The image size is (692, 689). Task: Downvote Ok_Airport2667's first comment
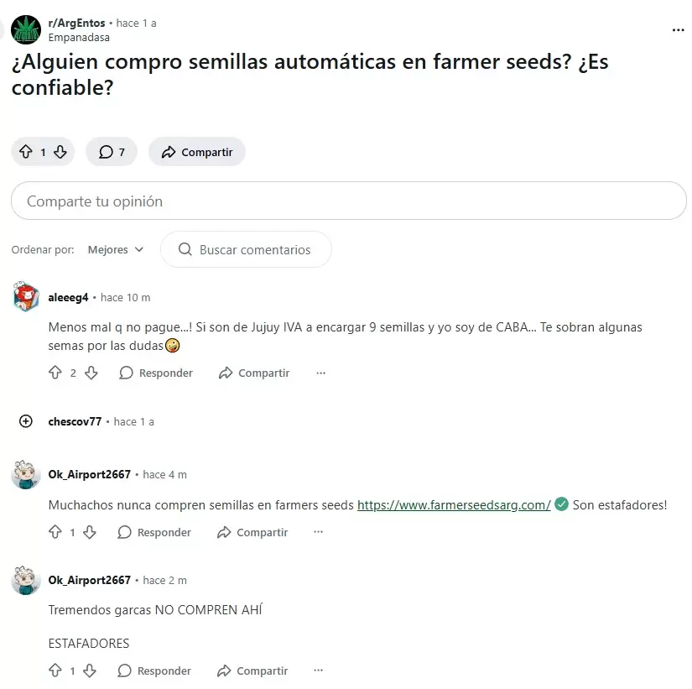[x=90, y=532]
